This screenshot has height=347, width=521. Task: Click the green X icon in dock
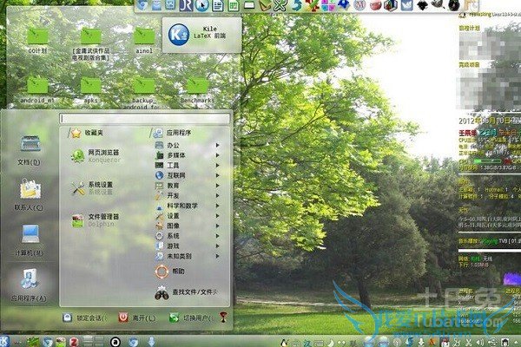point(280,5)
